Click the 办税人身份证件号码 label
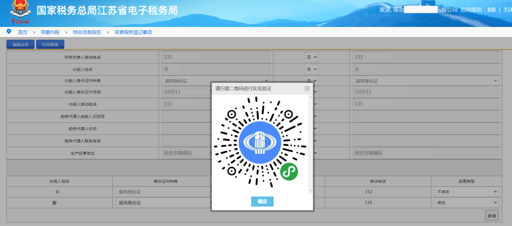Viewport: 512px width, 226px height. click(82, 92)
